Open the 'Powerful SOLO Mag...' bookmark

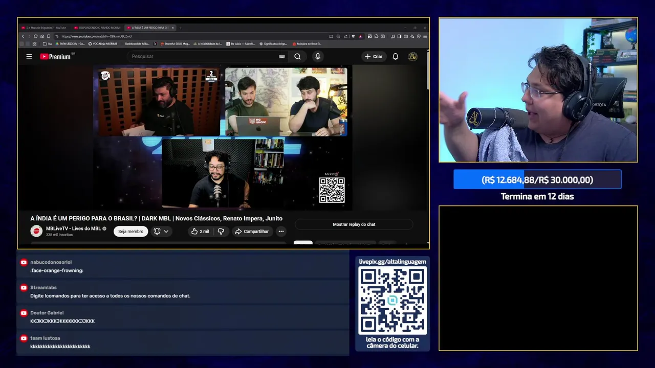175,44
